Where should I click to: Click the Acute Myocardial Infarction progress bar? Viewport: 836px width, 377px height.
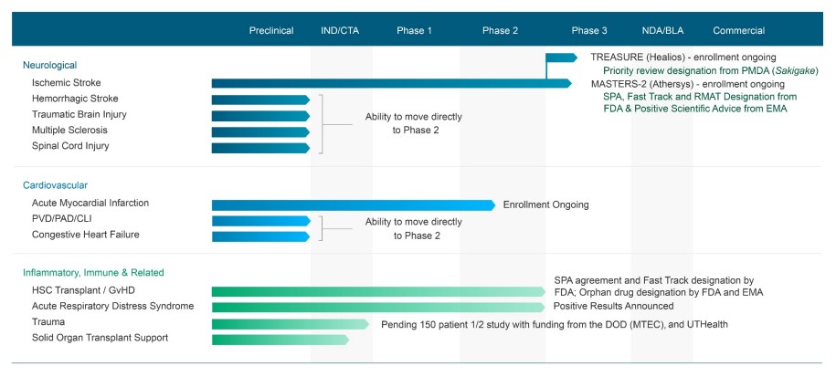(x=353, y=204)
